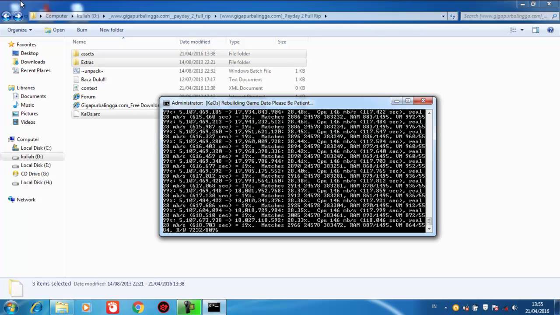This screenshot has width=560, height=315.
Task: Click Burn in the toolbar
Action: [x=82, y=30]
